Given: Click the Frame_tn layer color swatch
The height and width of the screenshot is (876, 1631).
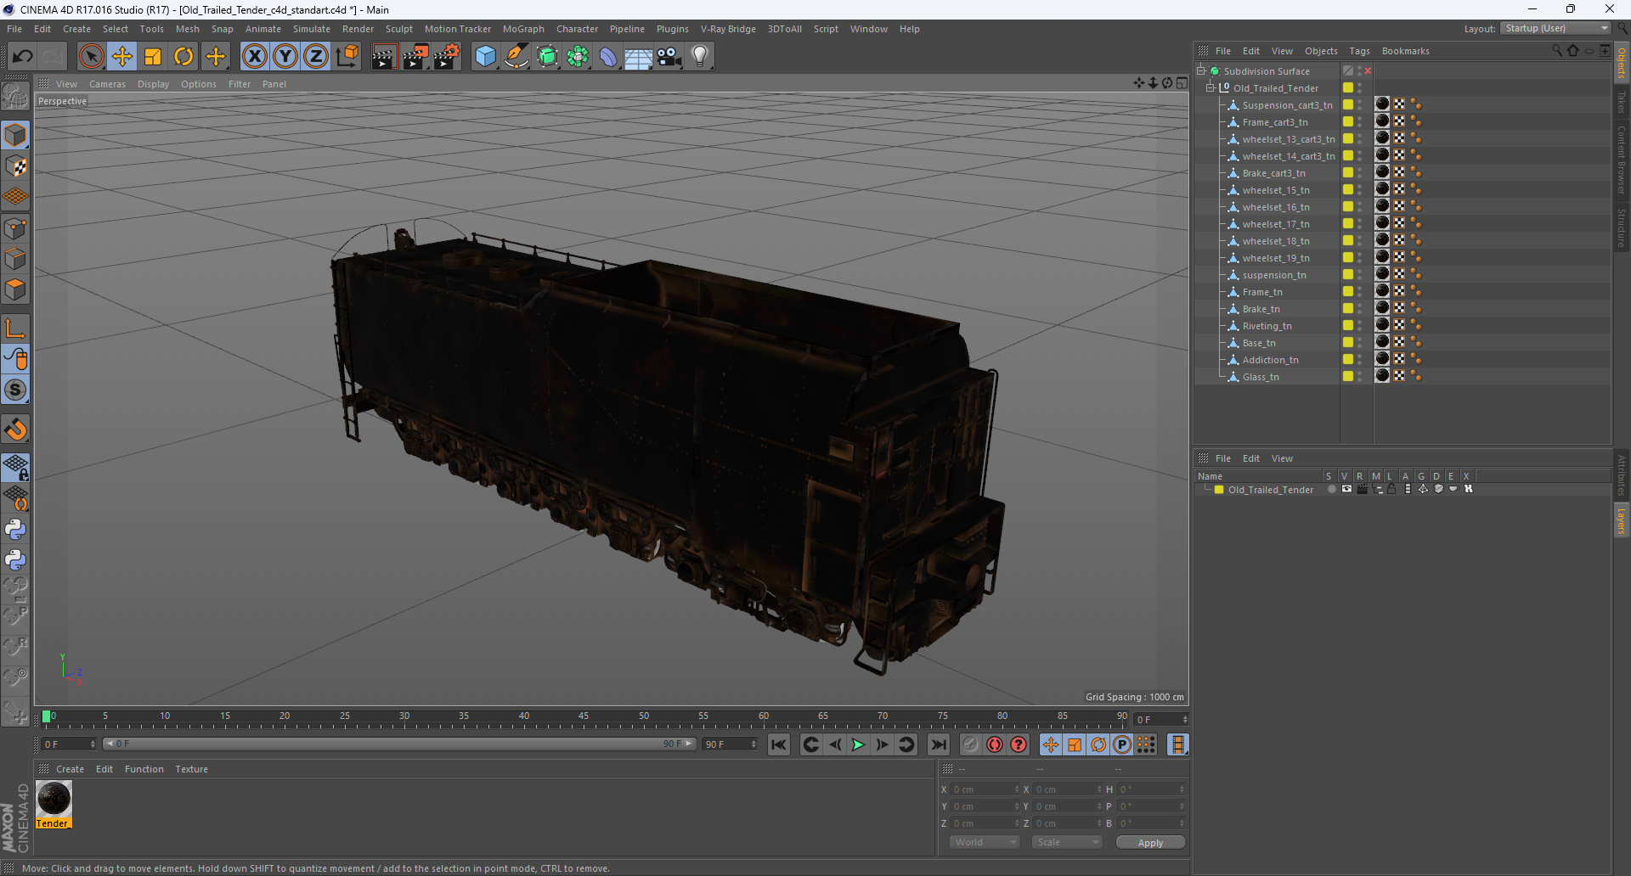Looking at the screenshot, I should pos(1347,291).
